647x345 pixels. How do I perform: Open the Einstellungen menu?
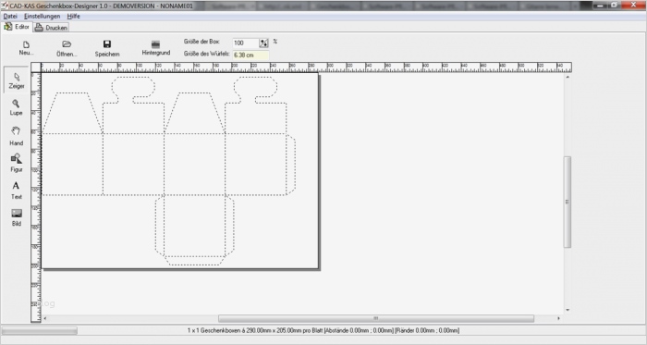[43, 16]
